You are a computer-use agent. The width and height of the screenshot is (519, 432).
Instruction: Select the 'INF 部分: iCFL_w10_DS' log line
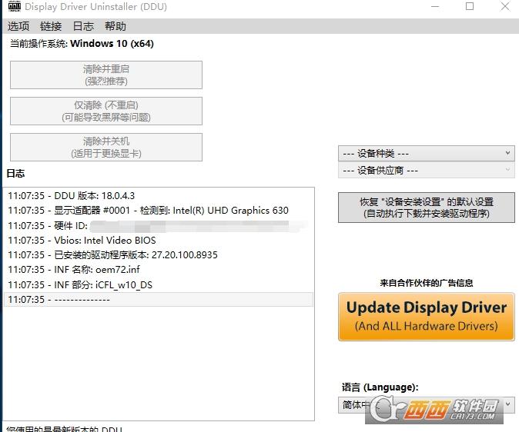[x=158, y=285]
